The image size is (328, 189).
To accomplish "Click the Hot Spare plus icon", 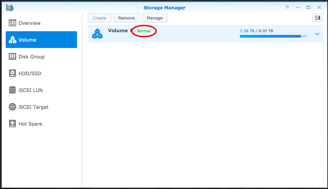I will click(x=12, y=124).
